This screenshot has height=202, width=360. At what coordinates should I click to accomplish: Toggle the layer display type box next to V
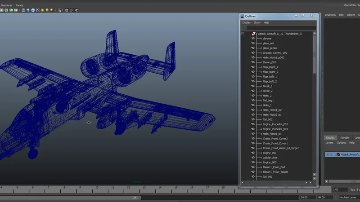pyautogui.click(x=333, y=154)
